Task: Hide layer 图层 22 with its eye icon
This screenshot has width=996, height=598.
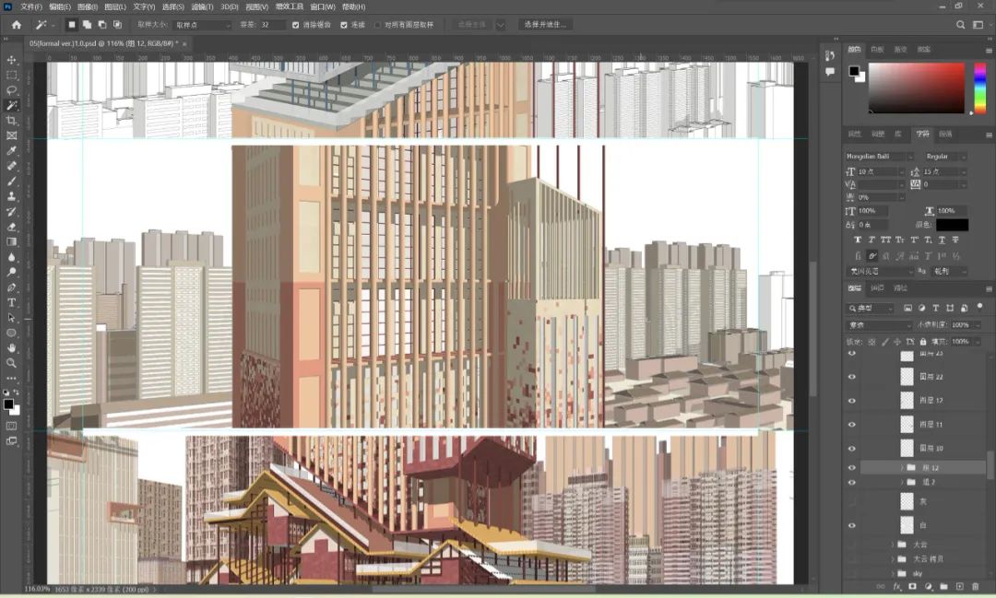Action: coord(852,377)
